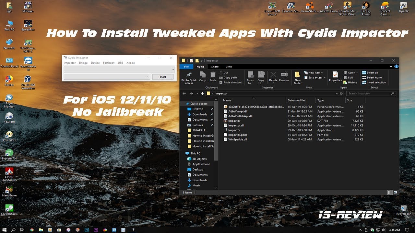Screen dimensions: 415x233
Task: Open the File tab in Explorer
Action: point(186,67)
